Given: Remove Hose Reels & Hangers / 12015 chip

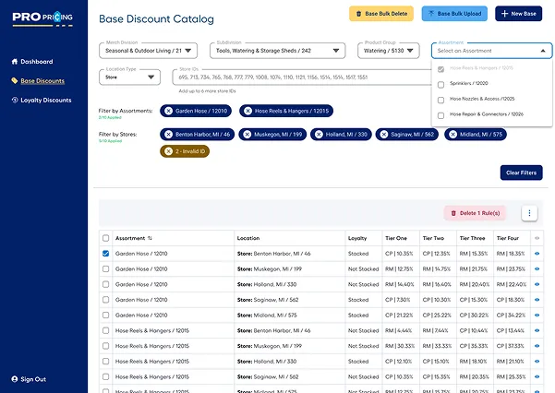Looking at the screenshot, I should coord(247,111).
